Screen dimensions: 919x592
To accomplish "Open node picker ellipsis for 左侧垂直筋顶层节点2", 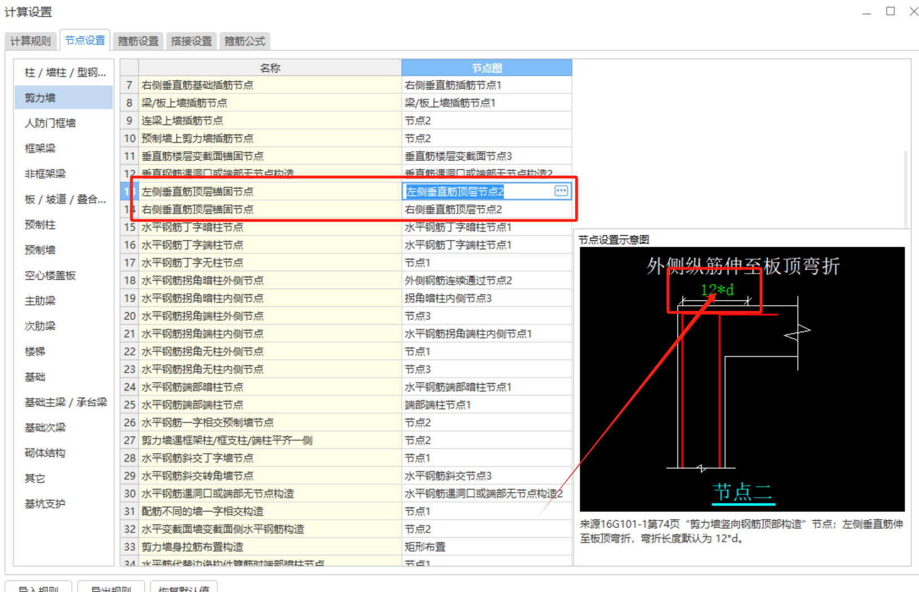I will [561, 191].
